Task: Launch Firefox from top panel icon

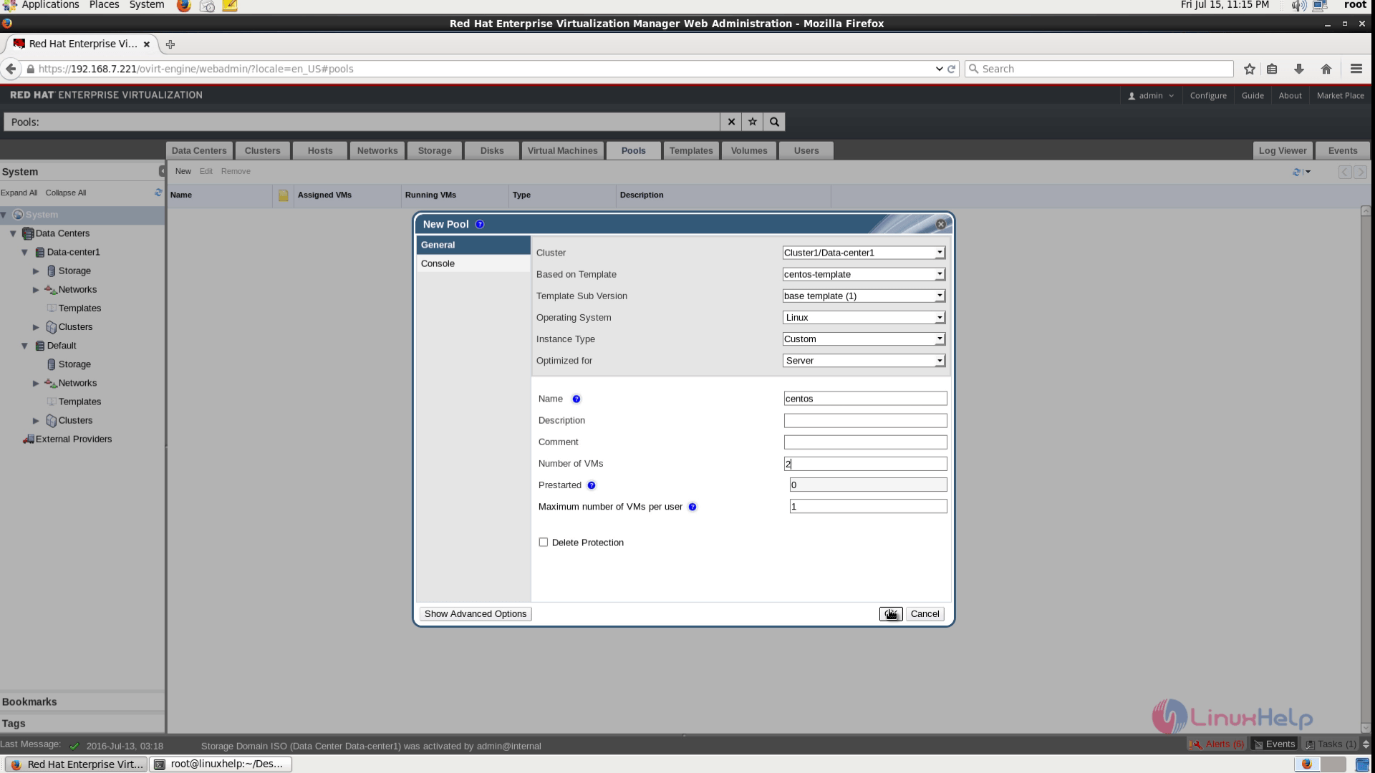Action: coord(184,6)
